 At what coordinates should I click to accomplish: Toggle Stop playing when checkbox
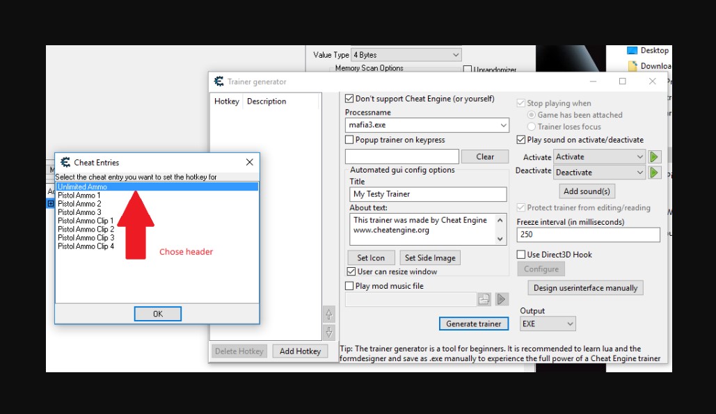(x=520, y=103)
